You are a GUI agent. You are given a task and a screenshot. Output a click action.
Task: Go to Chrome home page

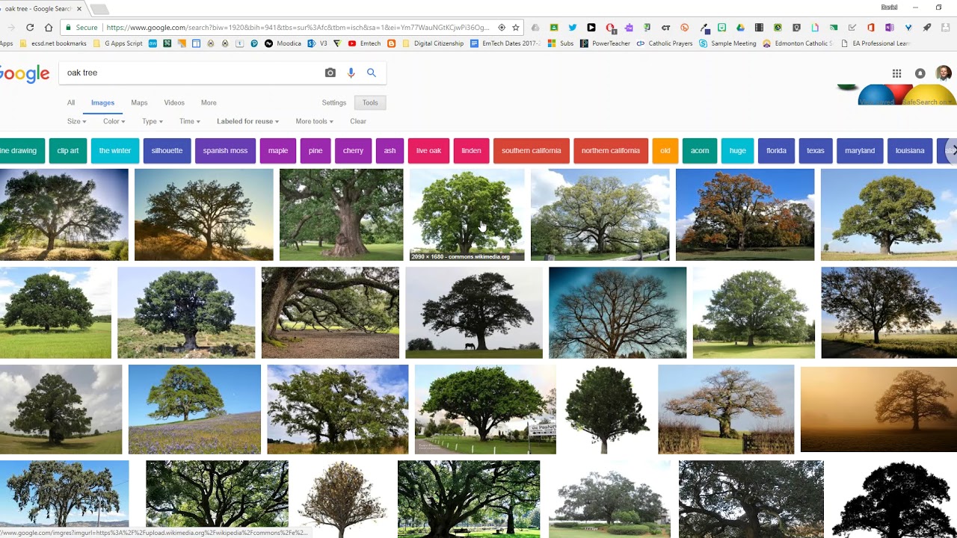click(x=49, y=28)
